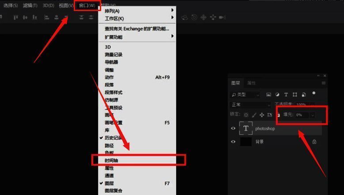Toggle prevent artboard auto-nesting lock
The width and height of the screenshot is (344, 195).
[x=270, y=115]
